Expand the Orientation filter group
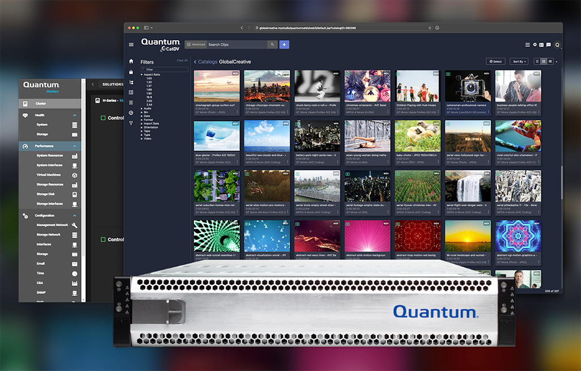 [x=141, y=127]
